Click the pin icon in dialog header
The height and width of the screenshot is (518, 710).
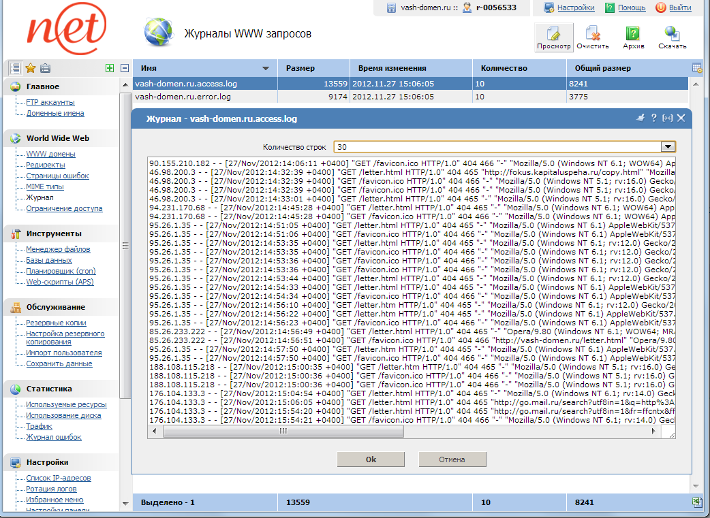[640, 118]
